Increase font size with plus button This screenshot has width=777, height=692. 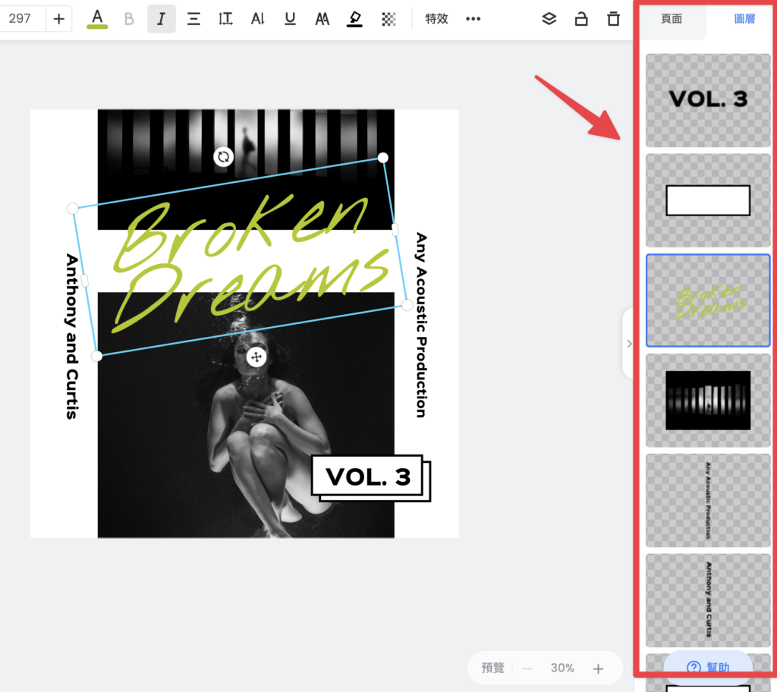point(59,19)
